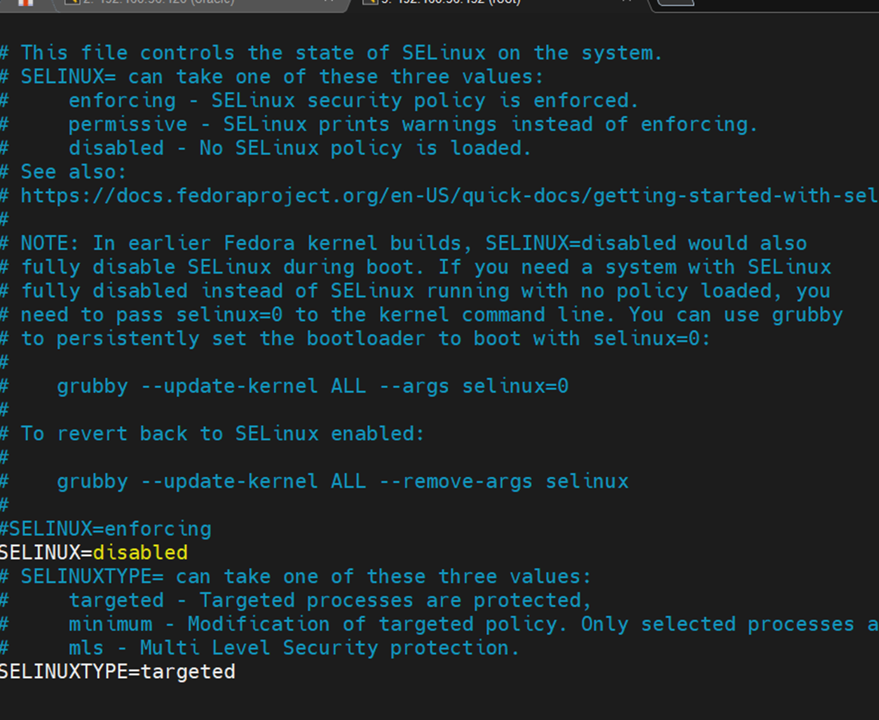Click the grubby --remove-args selinux command
Image resolution: width=879 pixels, height=720 pixels.
pyautogui.click(x=343, y=481)
